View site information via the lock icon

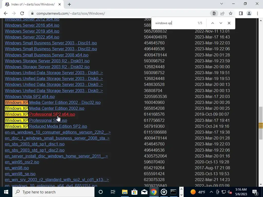click(32, 13)
